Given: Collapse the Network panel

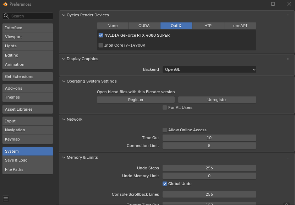Looking at the screenshot, I should [x=64, y=119].
